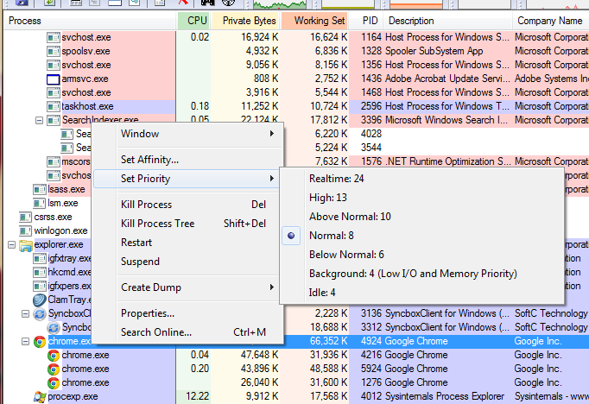The width and height of the screenshot is (589, 404).
Task: Click the 12.22 CPU value for procexp.exe
Action: coord(198,396)
